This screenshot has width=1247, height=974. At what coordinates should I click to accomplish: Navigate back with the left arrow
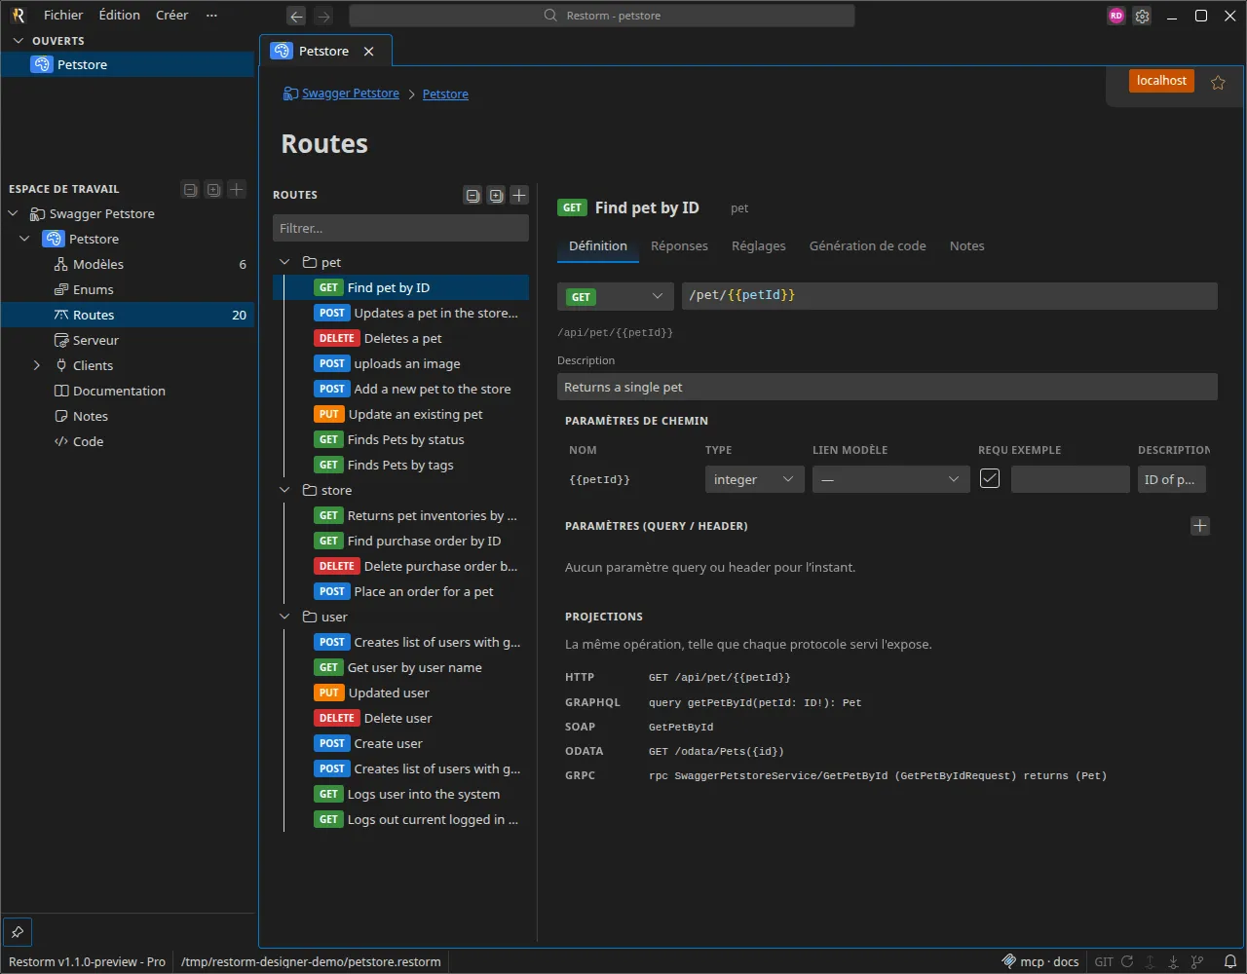click(x=297, y=16)
